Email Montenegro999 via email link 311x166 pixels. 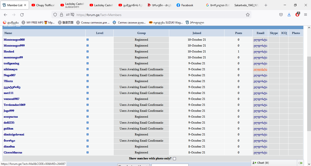(x=260, y=46)
